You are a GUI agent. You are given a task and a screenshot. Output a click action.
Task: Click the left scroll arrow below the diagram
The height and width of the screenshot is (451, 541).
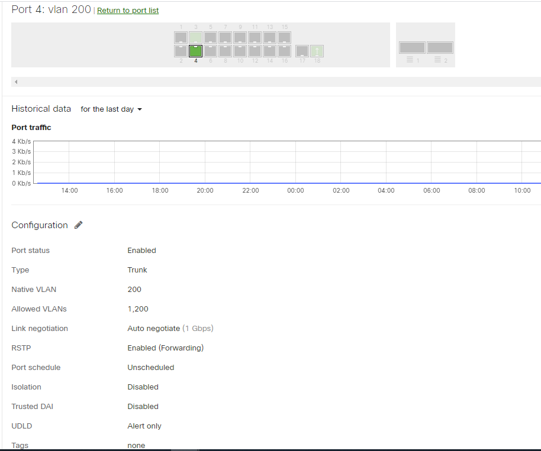coord(15,82)
